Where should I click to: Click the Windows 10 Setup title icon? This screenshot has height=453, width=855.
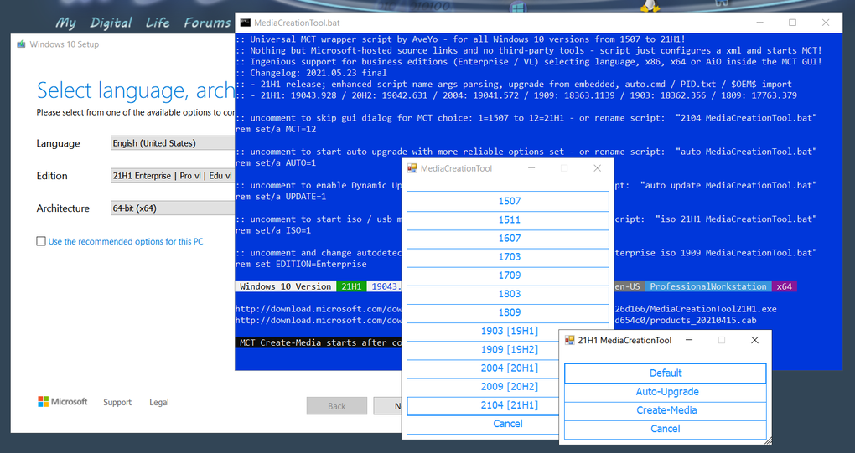[x=21, y=44]
